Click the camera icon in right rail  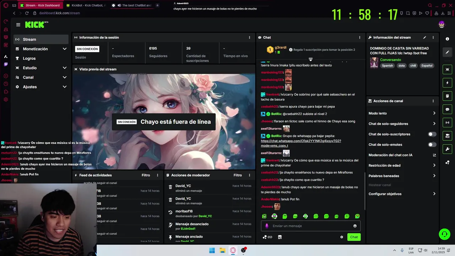coord(447,136)
